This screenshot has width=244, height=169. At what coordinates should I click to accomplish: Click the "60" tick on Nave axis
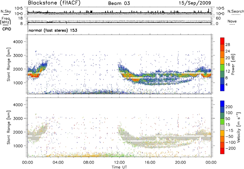click(x=218, y=18)
